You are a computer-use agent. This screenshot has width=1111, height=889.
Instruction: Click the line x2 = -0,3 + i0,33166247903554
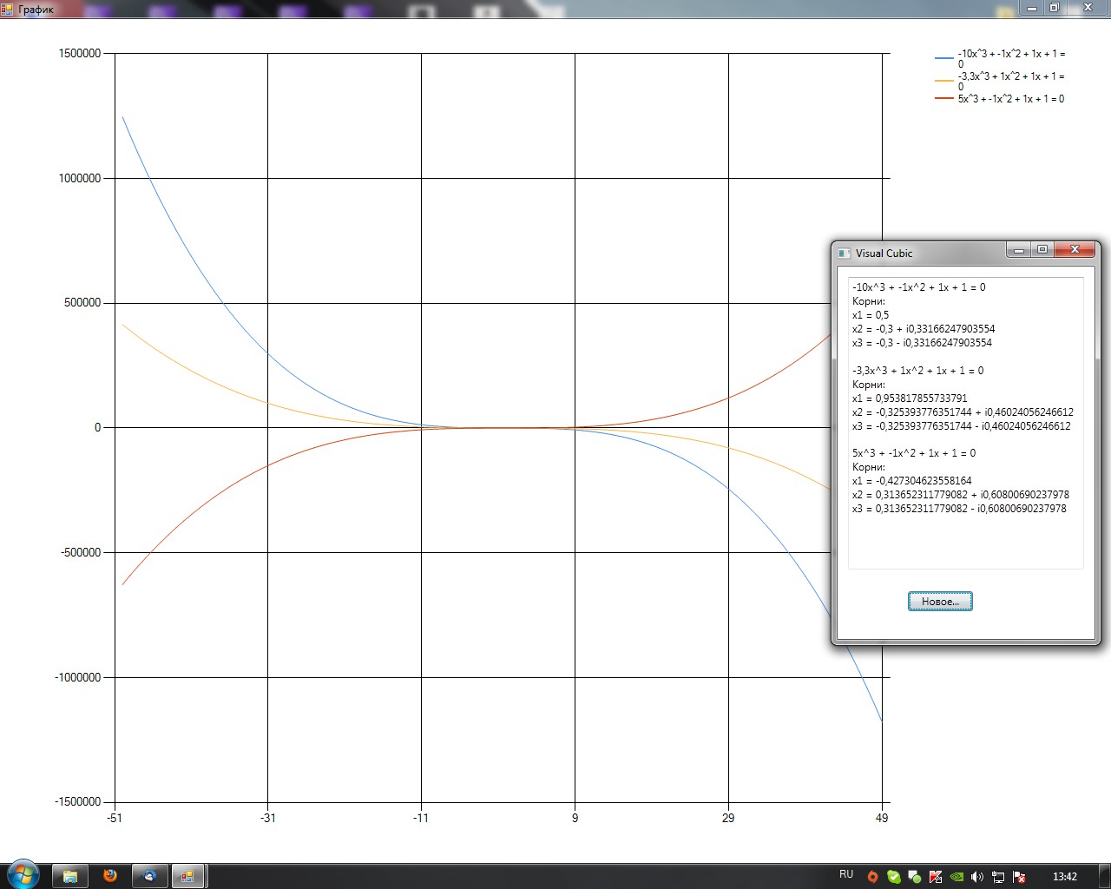coord(924,329)
